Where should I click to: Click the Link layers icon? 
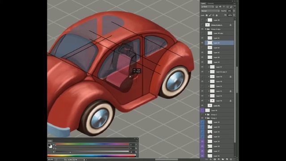(206, 159)
